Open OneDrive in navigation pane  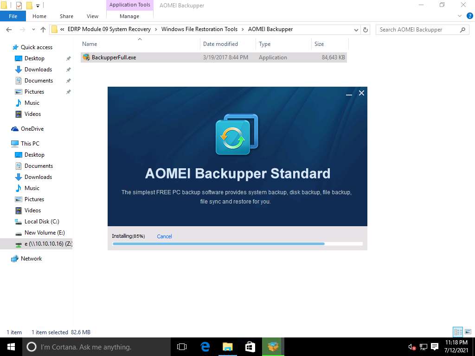pos(32,129)
